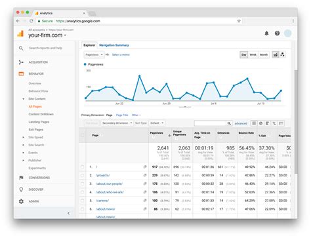Viewport: 311px width, 238px height.
Task: Open /about/our-people/ external link icon
Action: tap(145, 184)
